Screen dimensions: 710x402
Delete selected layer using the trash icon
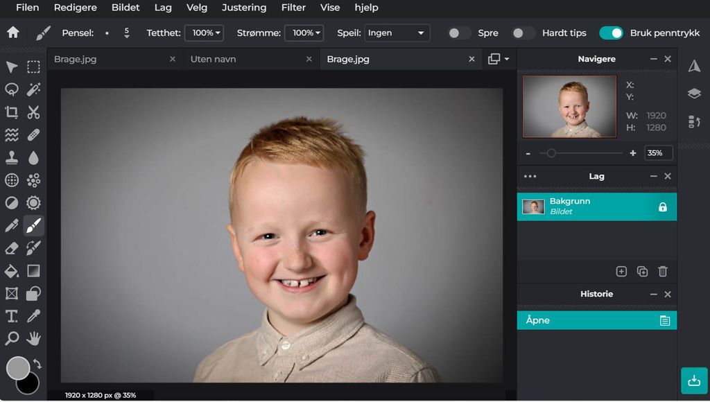coord(662,272)
